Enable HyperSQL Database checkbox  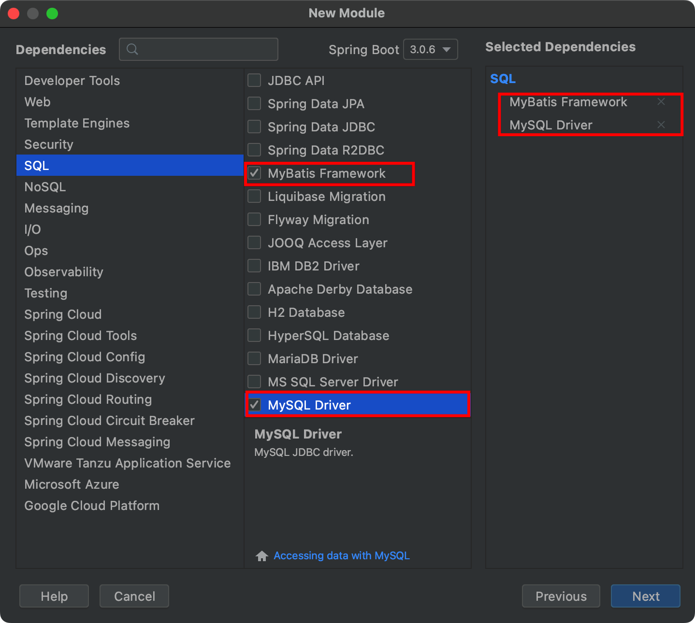point(254,335)
